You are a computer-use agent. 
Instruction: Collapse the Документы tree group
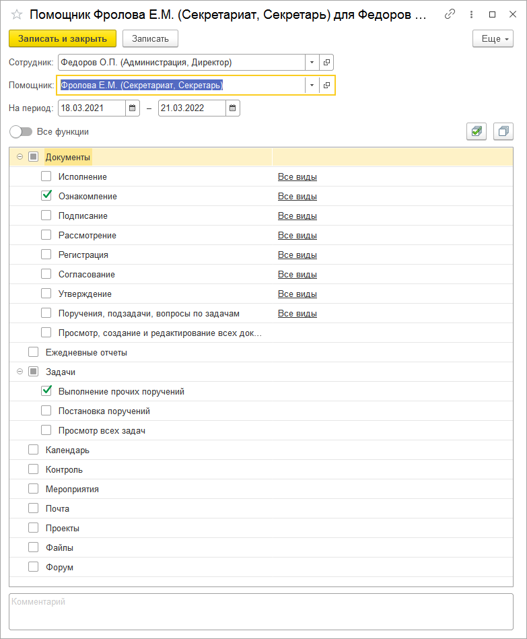pos(20,157)
